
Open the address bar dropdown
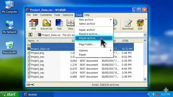pos(145,35)
